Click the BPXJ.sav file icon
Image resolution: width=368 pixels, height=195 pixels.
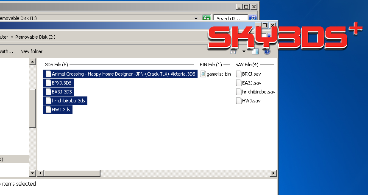coord(239,74)
